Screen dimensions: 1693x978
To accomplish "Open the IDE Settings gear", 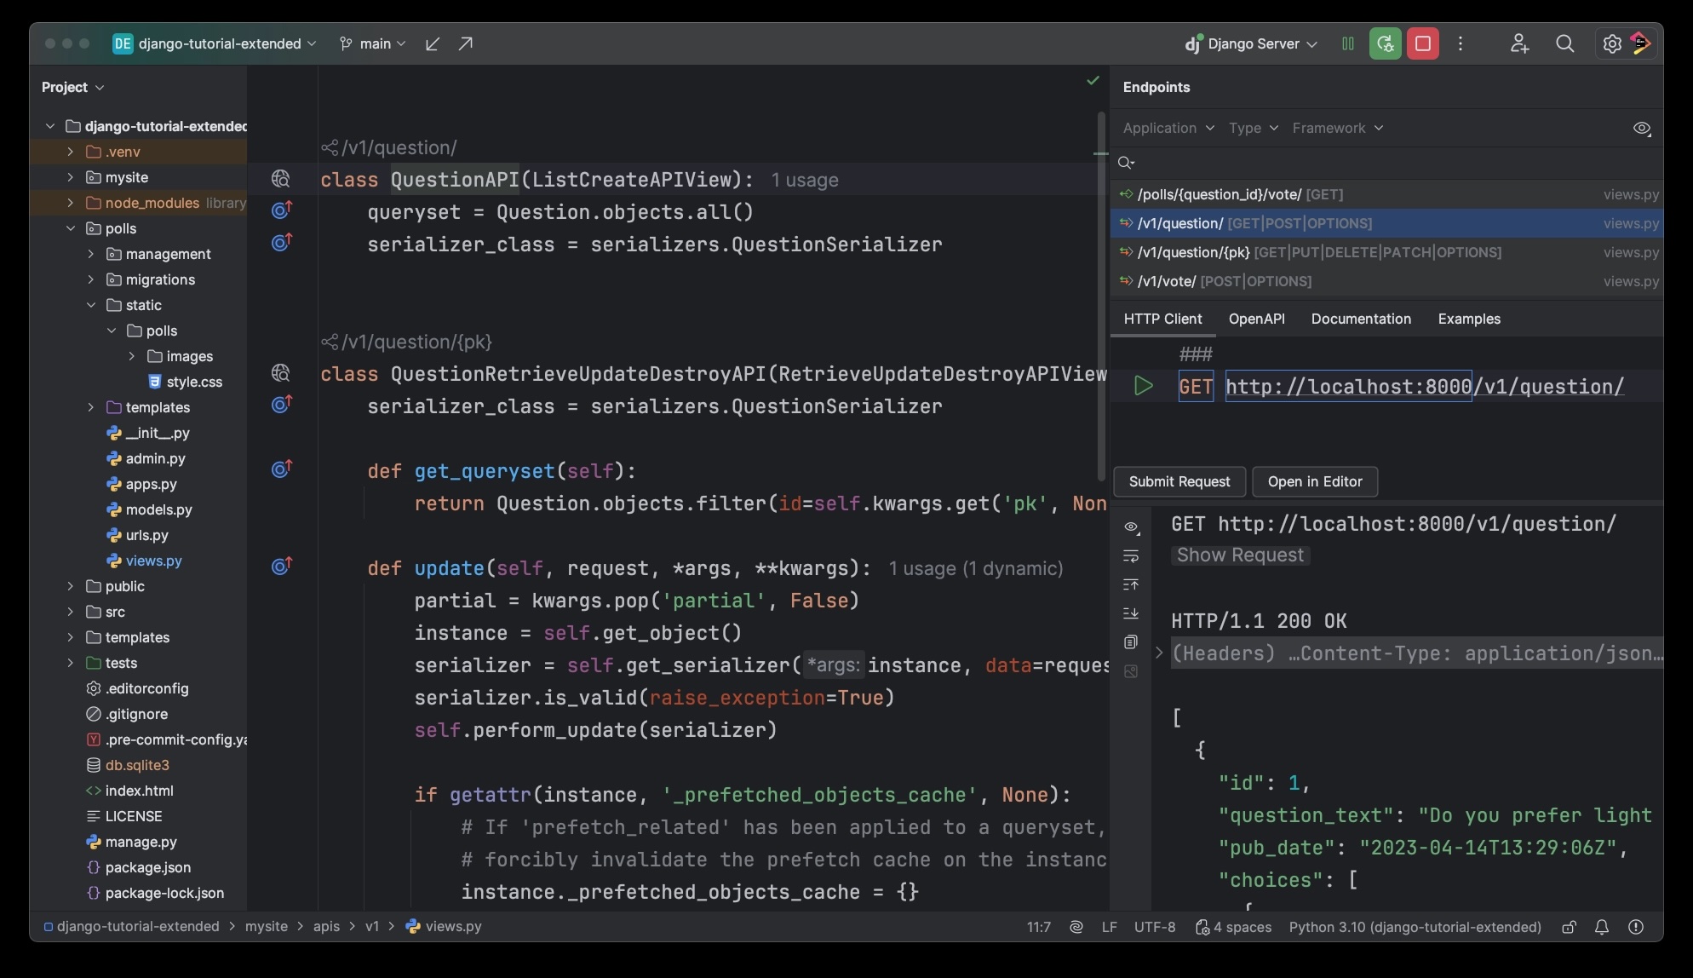I will pyautogui.click(x=1611, y=43).
